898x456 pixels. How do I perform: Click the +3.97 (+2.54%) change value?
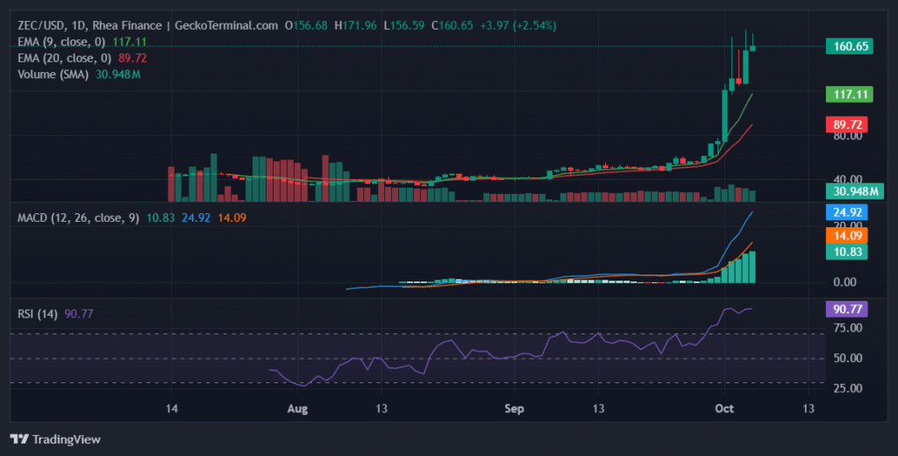pyautogui.click(x=518, y=25)
